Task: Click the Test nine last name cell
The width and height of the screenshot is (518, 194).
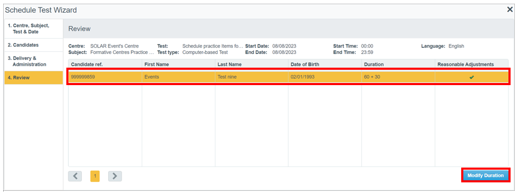Action: (x=252, y=77)
